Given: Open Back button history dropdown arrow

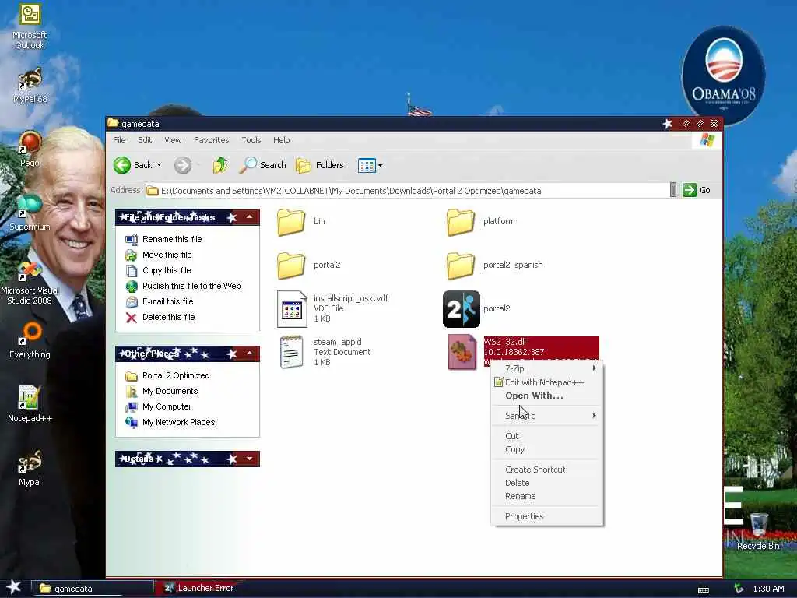Looking at the screenshot, I should point(159,165).
